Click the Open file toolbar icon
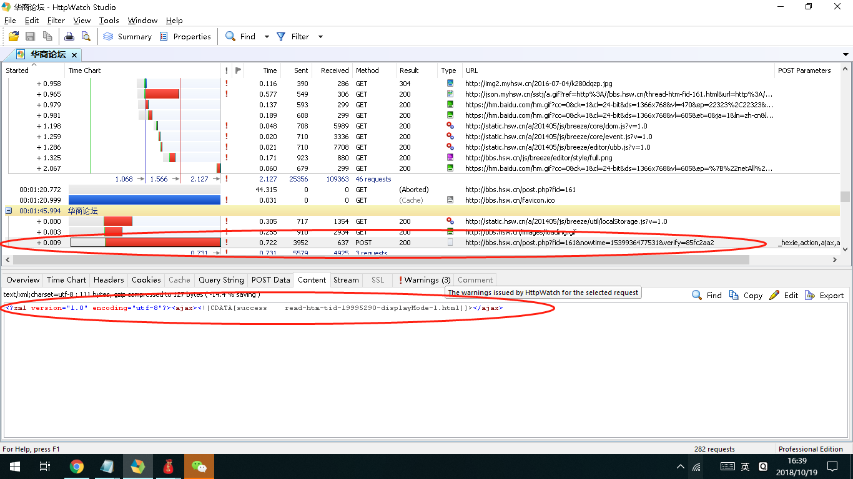This screenshot has width=853, height=479. click(x=13, y=37)
